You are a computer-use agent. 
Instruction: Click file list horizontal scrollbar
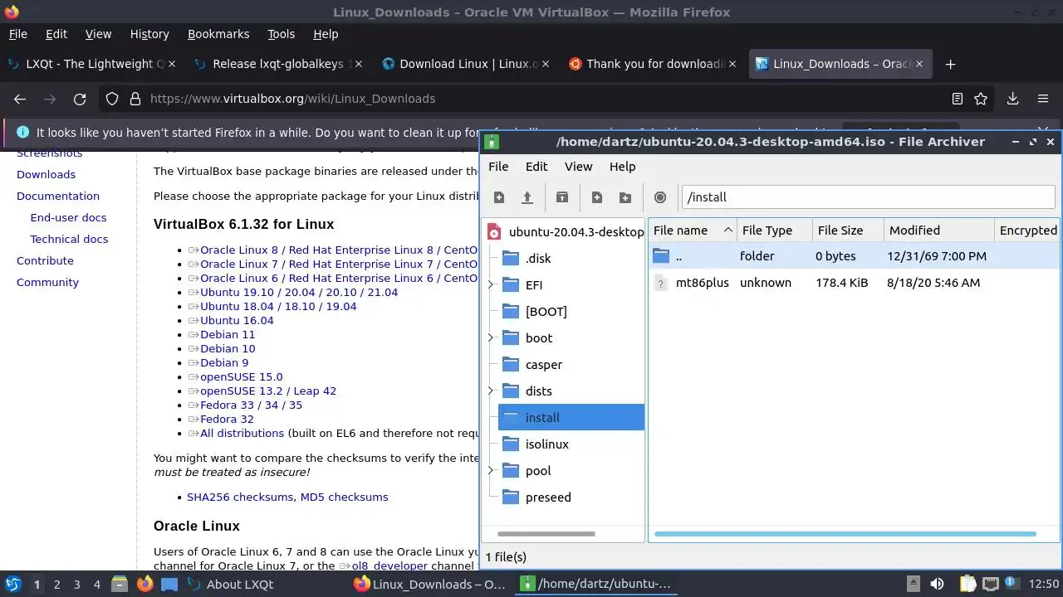pyautogui.click(x=845, y=534)
